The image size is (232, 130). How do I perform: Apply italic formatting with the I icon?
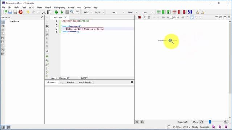click(47, 30)
